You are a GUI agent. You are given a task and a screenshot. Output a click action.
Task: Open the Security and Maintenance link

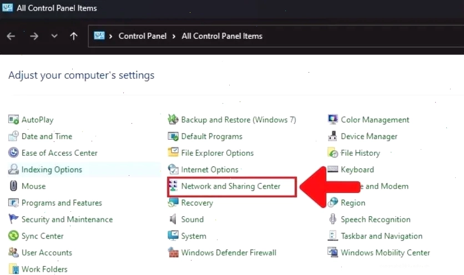(x=67, y=219)
